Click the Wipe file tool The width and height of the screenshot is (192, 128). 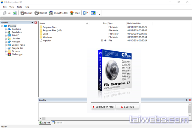(75, 13)
